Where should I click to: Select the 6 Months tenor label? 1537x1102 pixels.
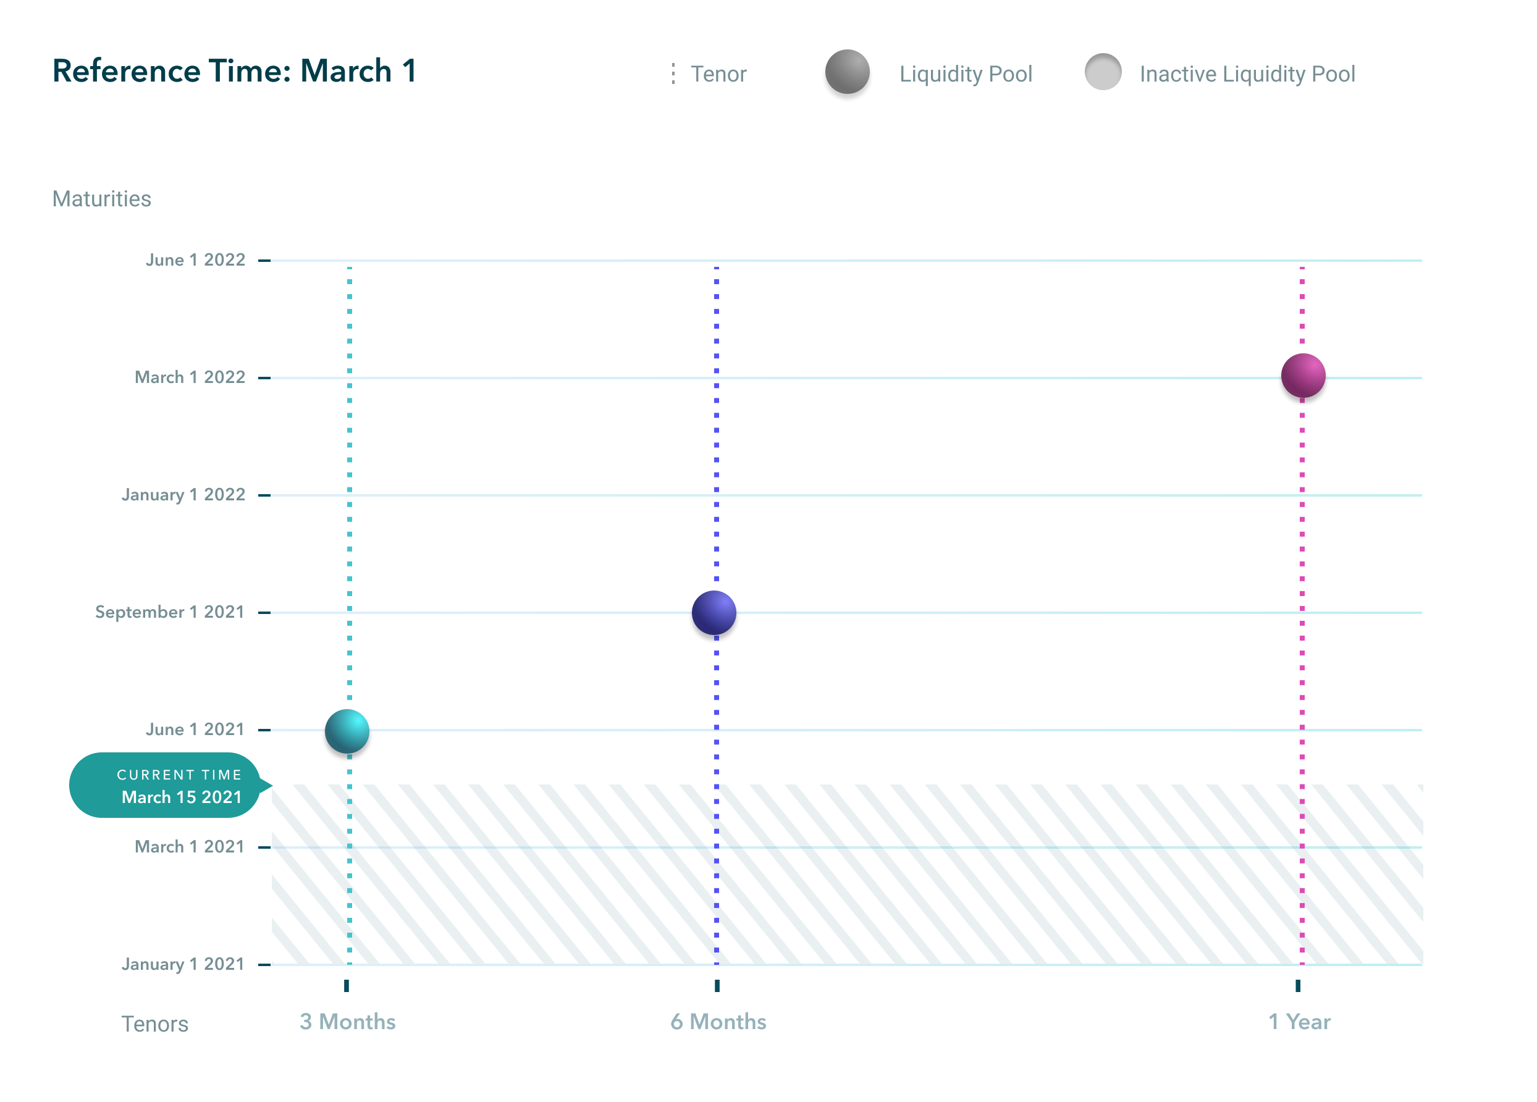(x=718, y=1021)
